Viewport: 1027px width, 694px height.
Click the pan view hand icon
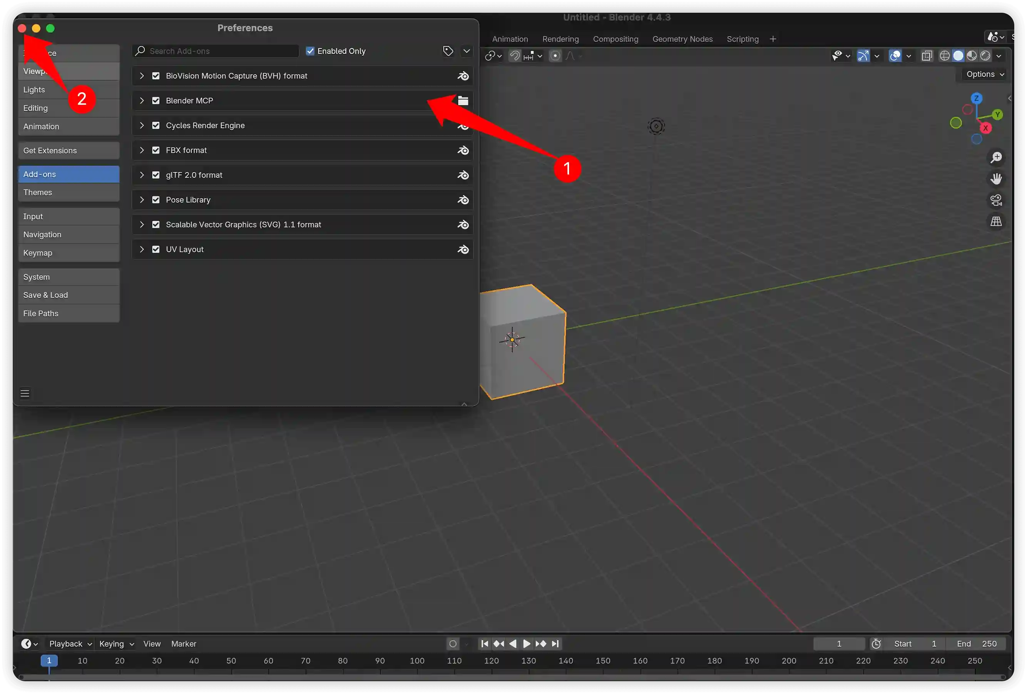pyautogui.click(x=996, y=179)
